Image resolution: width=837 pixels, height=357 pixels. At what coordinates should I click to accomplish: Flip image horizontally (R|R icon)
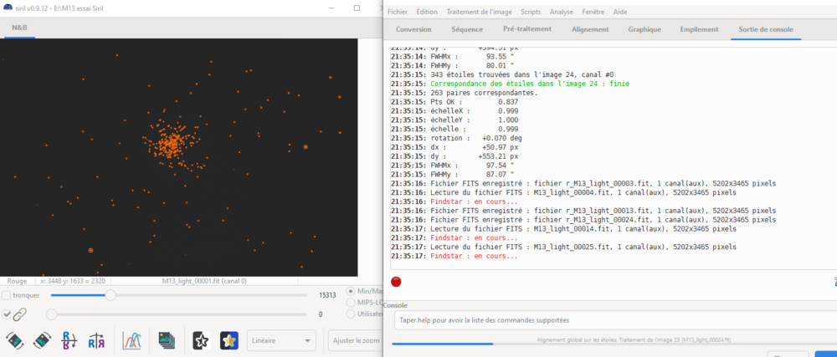click(x=96, y=340)
